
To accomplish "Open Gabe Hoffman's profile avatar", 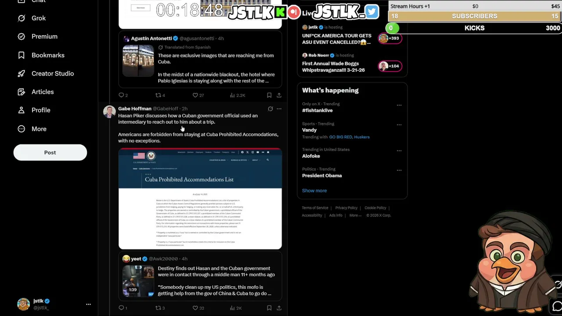I will 109,112.
